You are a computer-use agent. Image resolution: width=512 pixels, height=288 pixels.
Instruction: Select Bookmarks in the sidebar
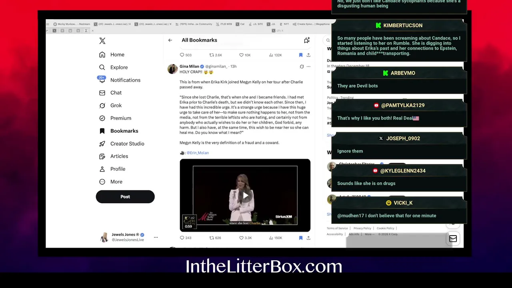(119, 131)
